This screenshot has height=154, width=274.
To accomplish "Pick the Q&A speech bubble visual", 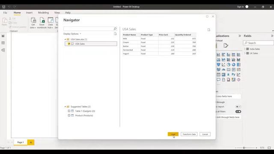I will click(x=218, y=80).
